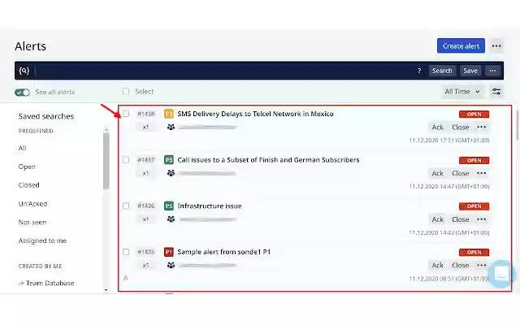Click the alert list scrollbar
Image resolution: width=520 pixels, height=325 pixels.
point(518,124)
